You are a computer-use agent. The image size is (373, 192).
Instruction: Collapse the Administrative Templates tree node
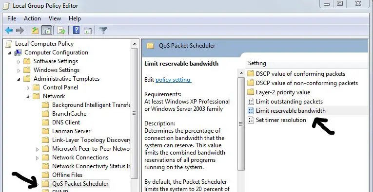[19, 79]
